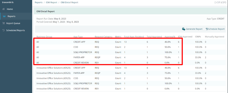This screenshot has height=93, width=228.
Task: Click the Sravanthi D. user name
Action: coord(8,3)
